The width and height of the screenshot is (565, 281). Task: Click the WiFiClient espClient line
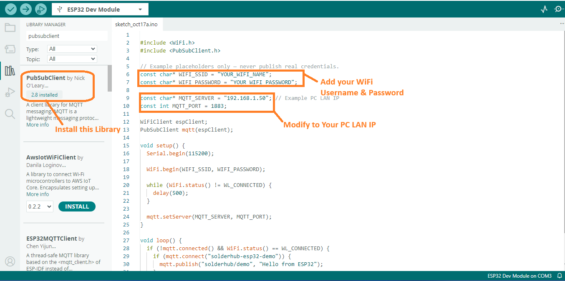click(174, 122)
